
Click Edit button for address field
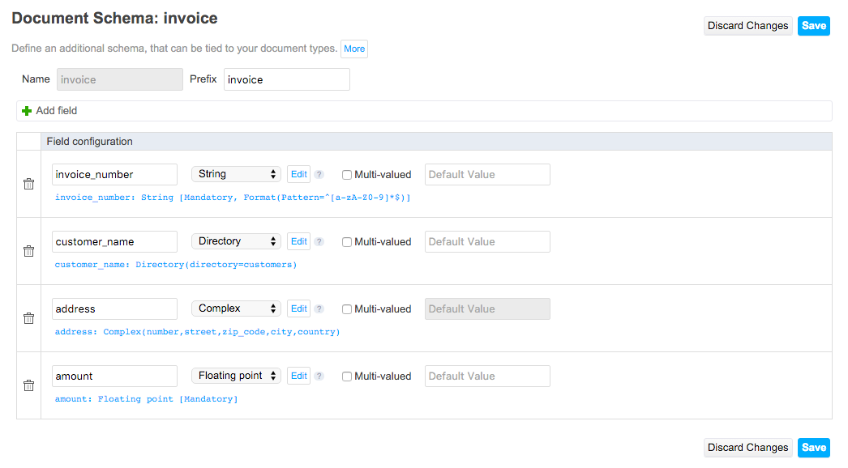[298, 308]
